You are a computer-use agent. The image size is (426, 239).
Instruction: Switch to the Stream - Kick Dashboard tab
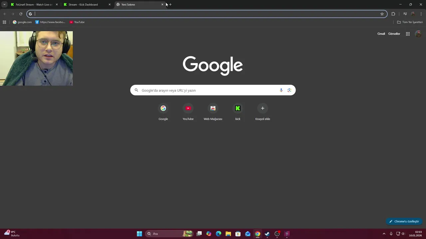[x=87, y=5]
